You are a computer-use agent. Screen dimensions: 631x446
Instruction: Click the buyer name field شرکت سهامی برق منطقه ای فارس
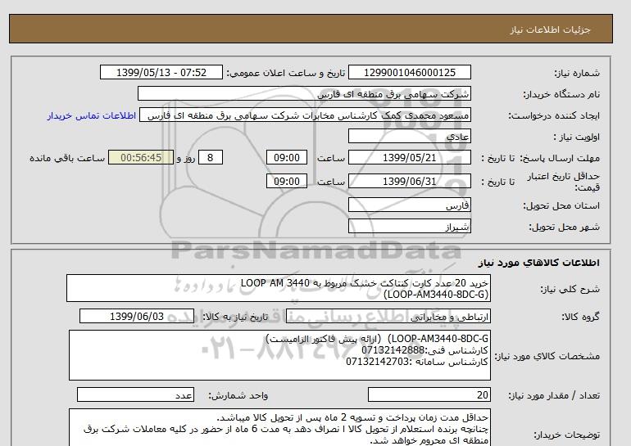click(x=304, y=93)
